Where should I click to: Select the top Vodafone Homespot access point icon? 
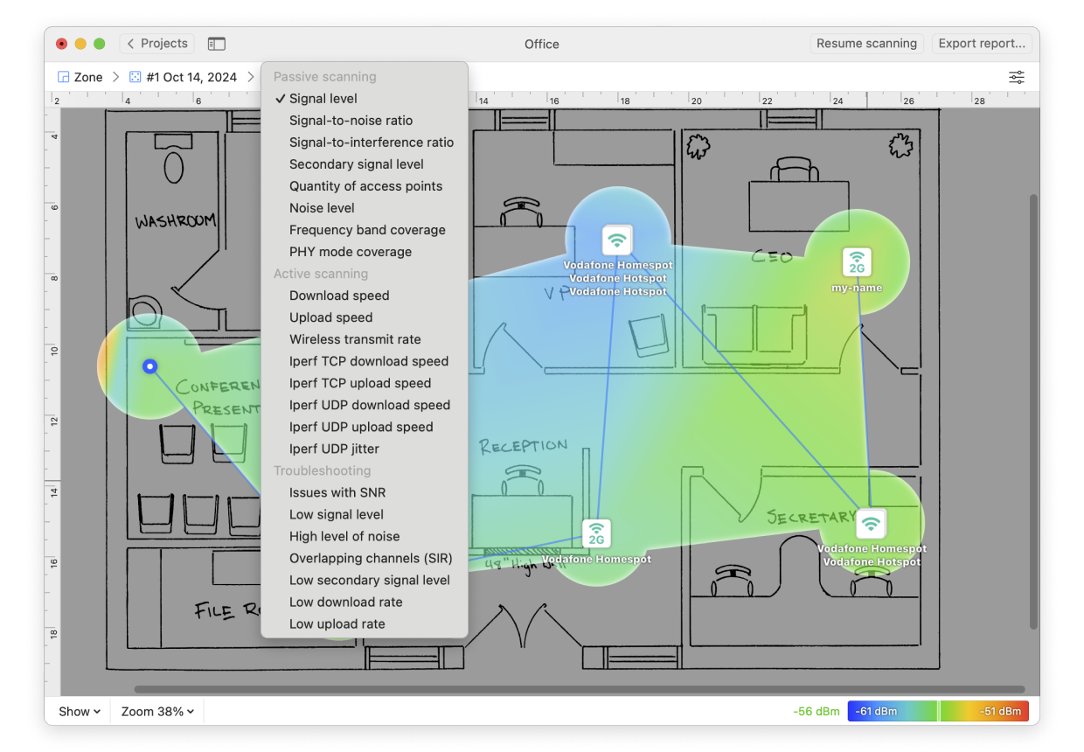pos(617,240)
